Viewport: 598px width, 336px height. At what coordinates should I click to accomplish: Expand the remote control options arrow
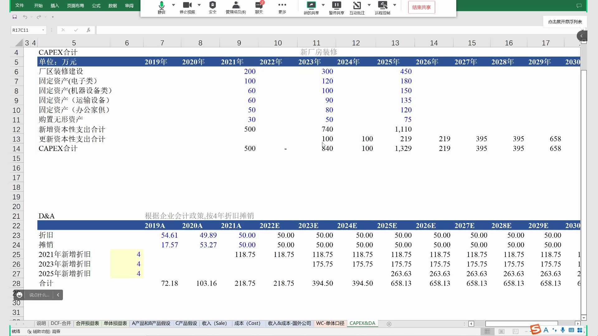395,5
